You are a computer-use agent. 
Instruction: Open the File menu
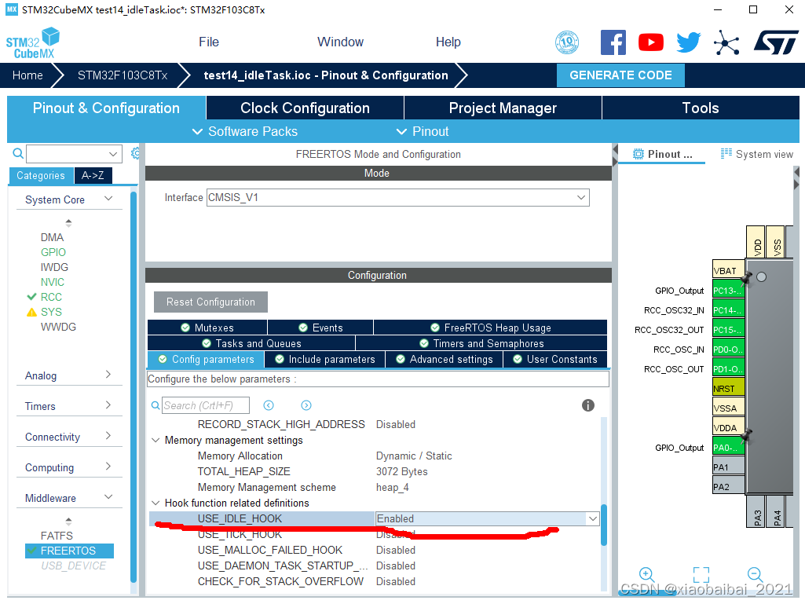pos(208,42)
